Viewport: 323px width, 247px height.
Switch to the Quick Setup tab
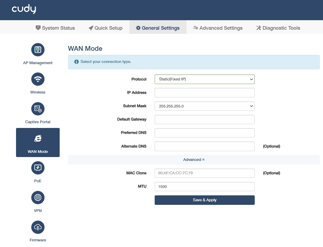[105, 28]
